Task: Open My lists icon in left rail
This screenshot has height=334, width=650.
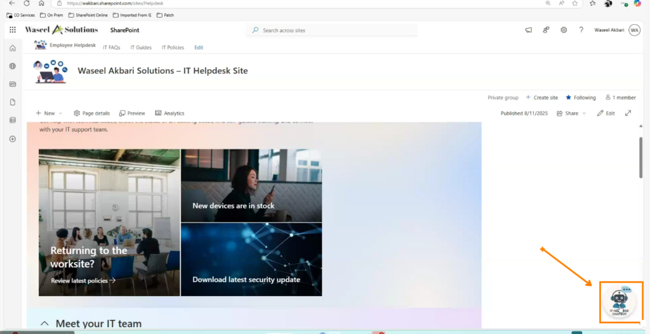Action: coord(13,120)
